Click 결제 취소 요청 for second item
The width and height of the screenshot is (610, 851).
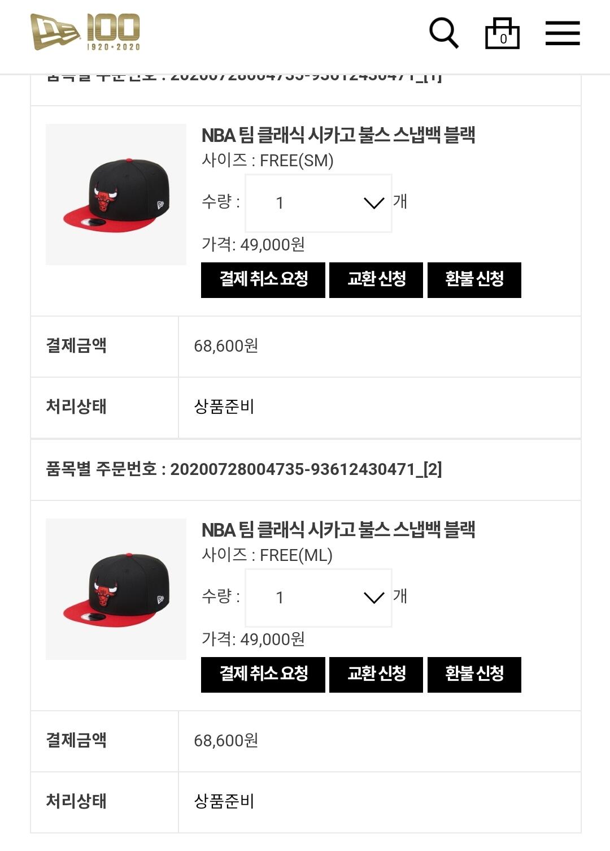(263, 674)
